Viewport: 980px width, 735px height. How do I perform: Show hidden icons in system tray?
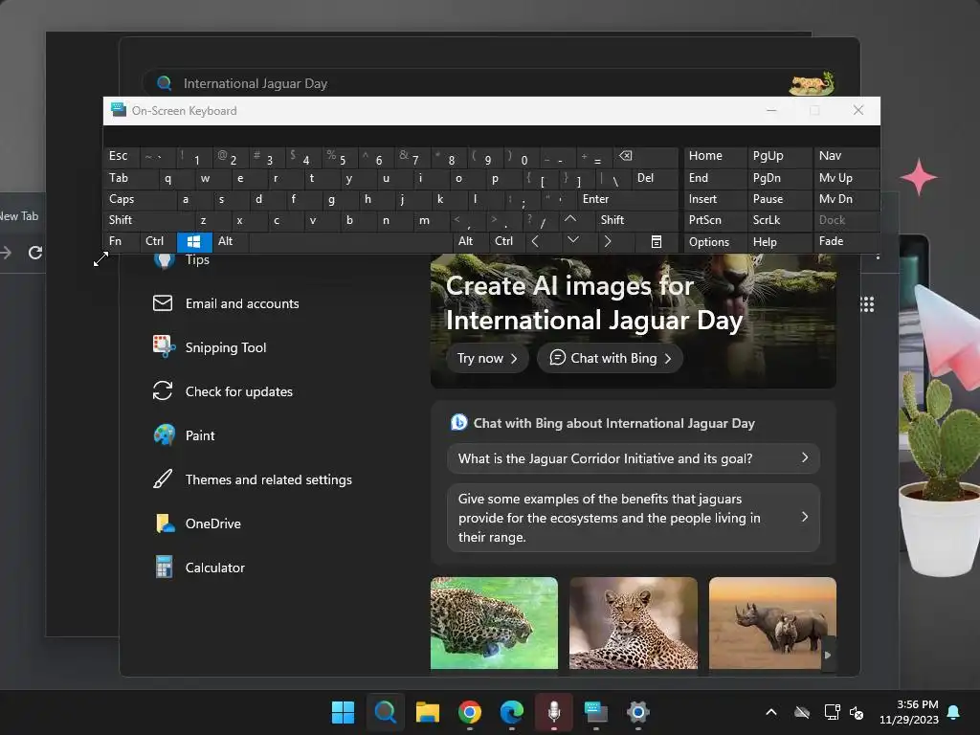tap(771, 712)
